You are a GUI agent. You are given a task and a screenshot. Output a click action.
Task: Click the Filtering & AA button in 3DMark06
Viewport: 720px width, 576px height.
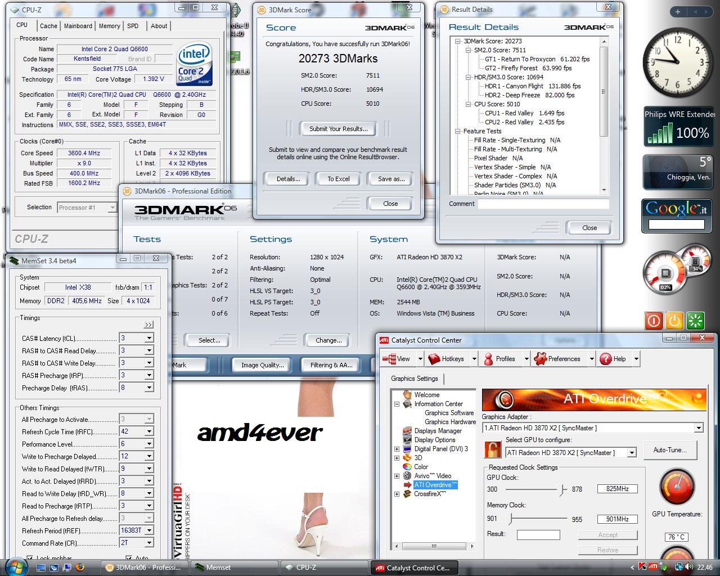click(331, 365)
